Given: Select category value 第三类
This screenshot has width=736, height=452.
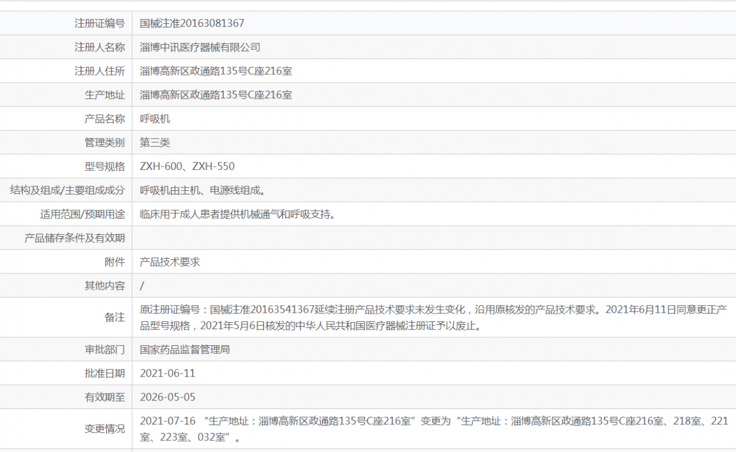Looking at the screenshot, I should pos(155,143).
